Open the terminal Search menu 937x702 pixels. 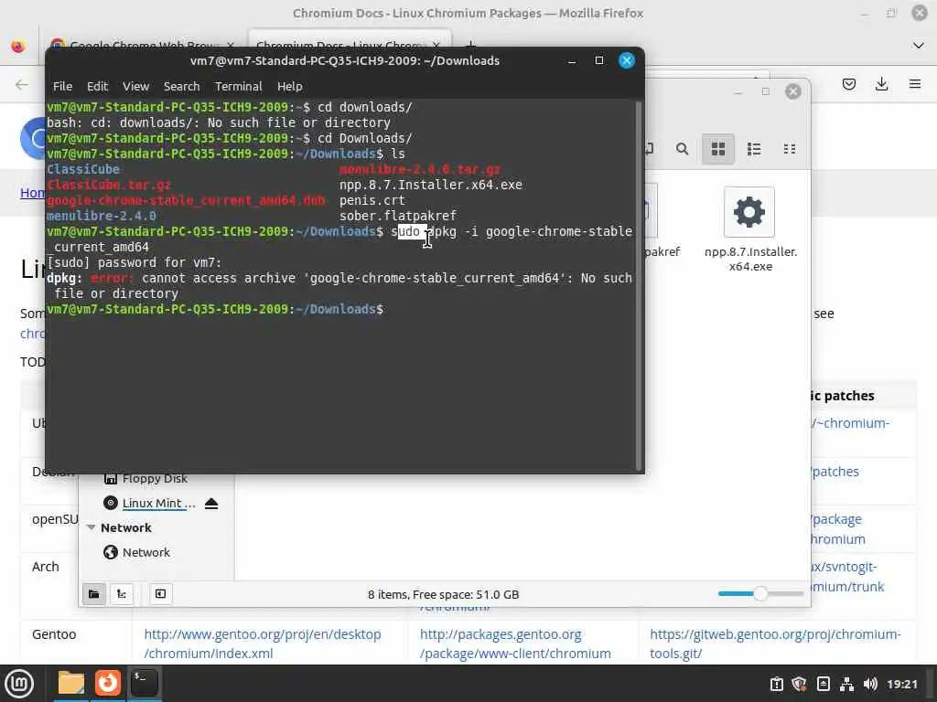(182, 87)
